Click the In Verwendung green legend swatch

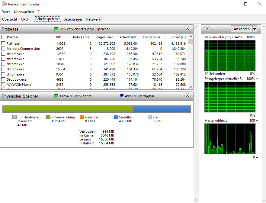click(x=48, y=117)
